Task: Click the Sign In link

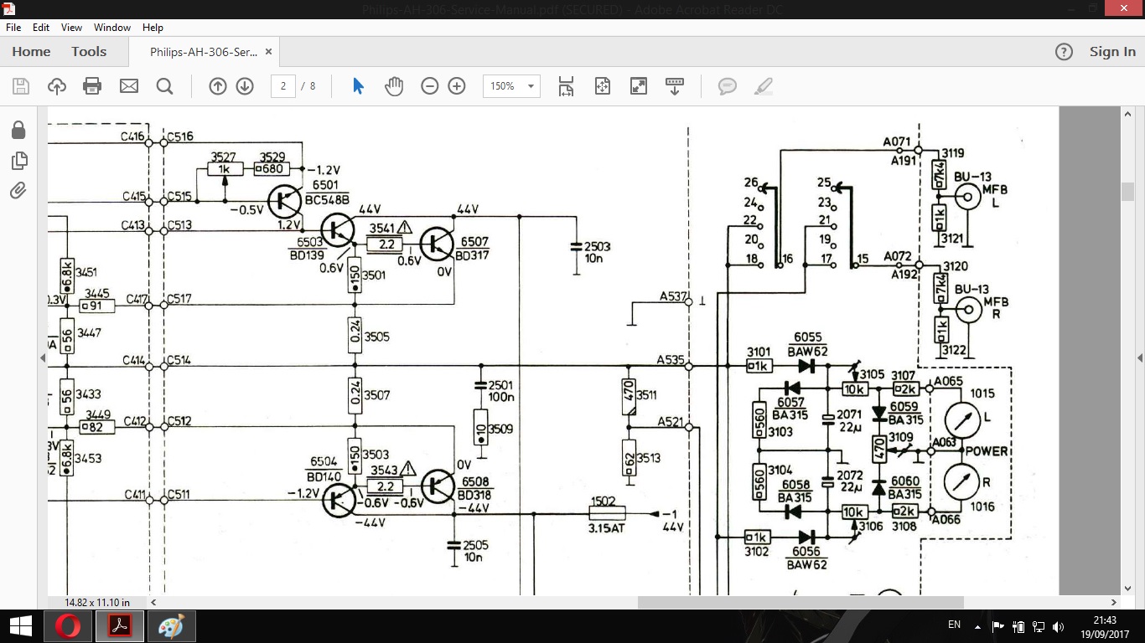Action: [1112, 52]
